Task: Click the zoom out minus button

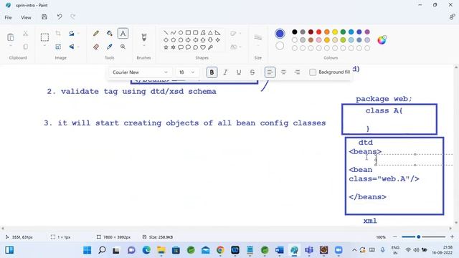Action: click(x=395, y=236)
